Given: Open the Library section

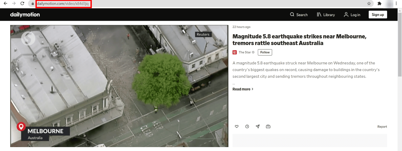Looking at the screenshot, I should tap(326, 15).
